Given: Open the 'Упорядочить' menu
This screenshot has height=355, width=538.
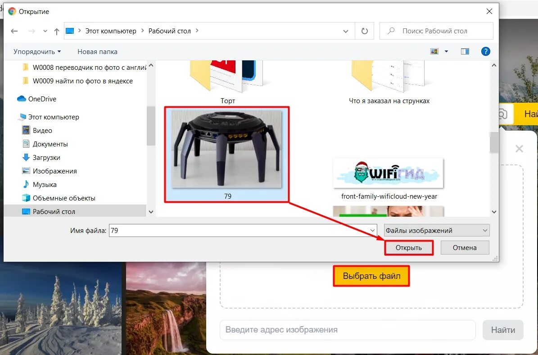Looking at the screenshot, I should coord(37,51).
